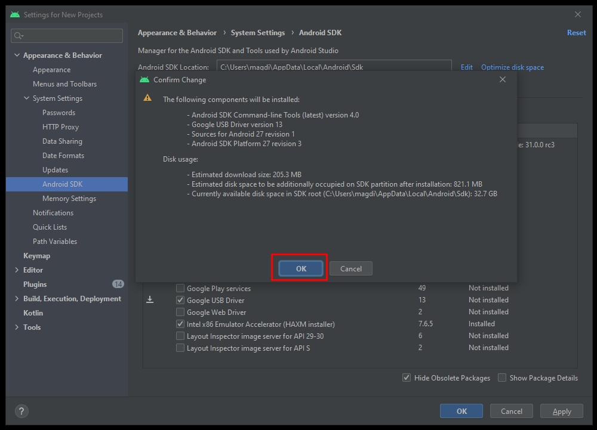Cancel the Confirm Change dialog

350,268
